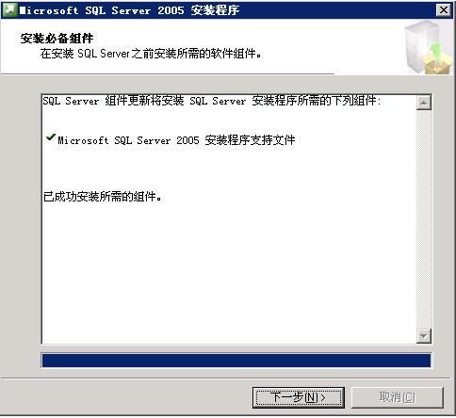Screen dimensions: 456x418
Task: Click the 取消(C) button
Action: click(398, 397)
